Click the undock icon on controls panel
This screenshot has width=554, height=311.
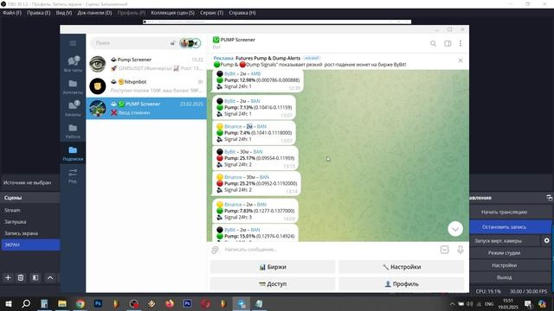[x=549, y=198]
